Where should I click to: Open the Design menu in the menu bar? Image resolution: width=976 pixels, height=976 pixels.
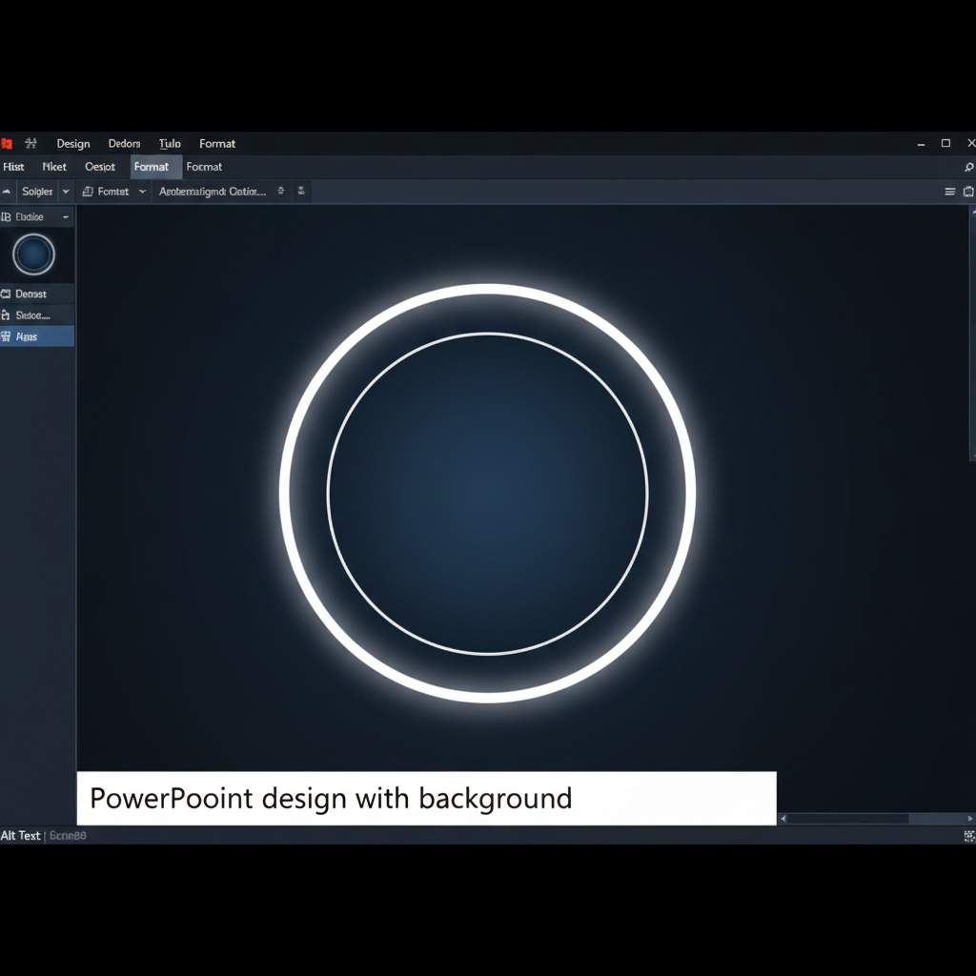tap(73, 143)
